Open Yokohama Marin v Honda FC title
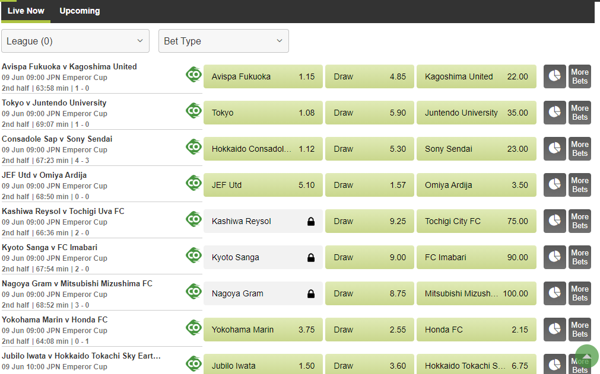This screenshot has width=600, height=374. (55, 319)
